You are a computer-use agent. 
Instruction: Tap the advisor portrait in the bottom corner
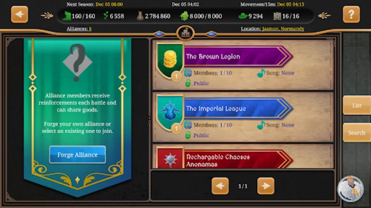(x=351, y=189)
